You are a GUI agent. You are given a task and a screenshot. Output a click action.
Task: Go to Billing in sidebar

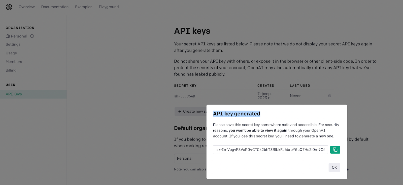point(11,70)
